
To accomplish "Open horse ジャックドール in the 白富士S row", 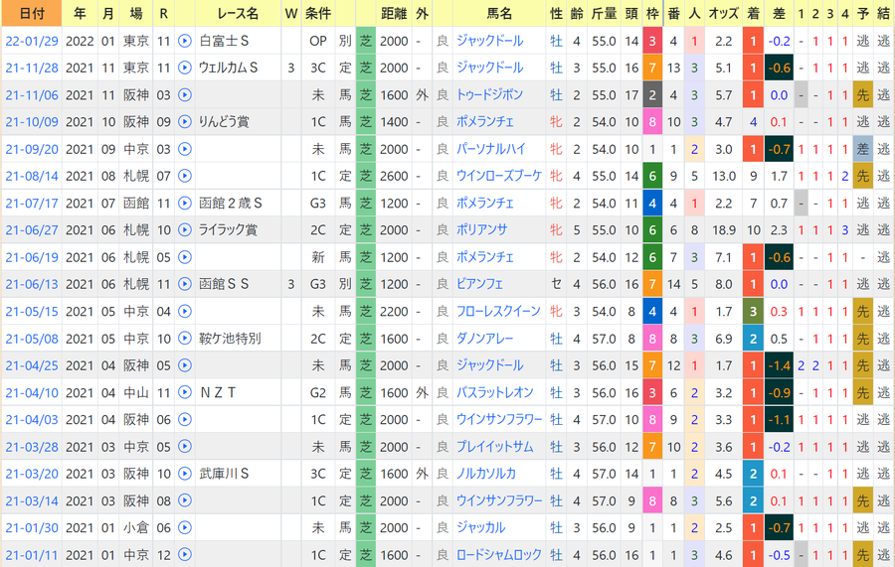I will tap(489, 41).
